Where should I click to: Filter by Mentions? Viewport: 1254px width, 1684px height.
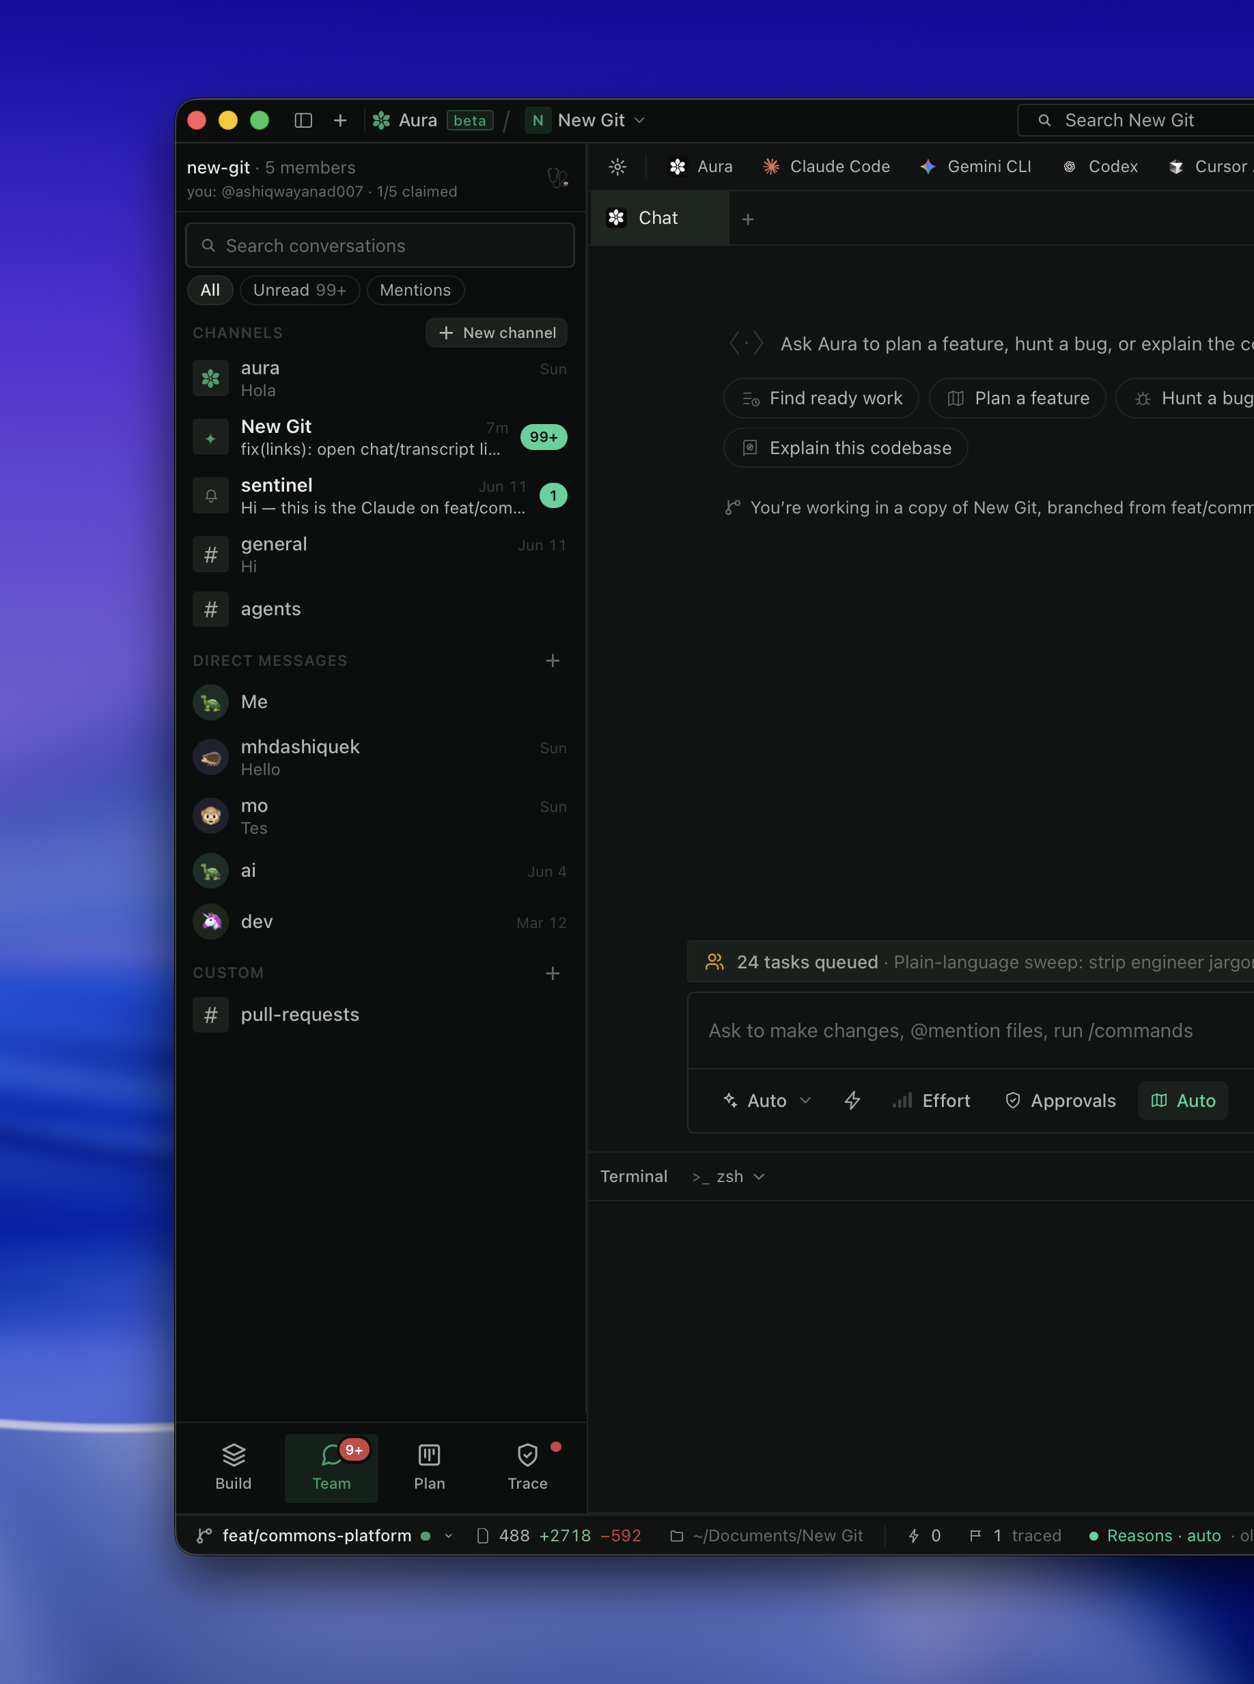pos(415,291)
